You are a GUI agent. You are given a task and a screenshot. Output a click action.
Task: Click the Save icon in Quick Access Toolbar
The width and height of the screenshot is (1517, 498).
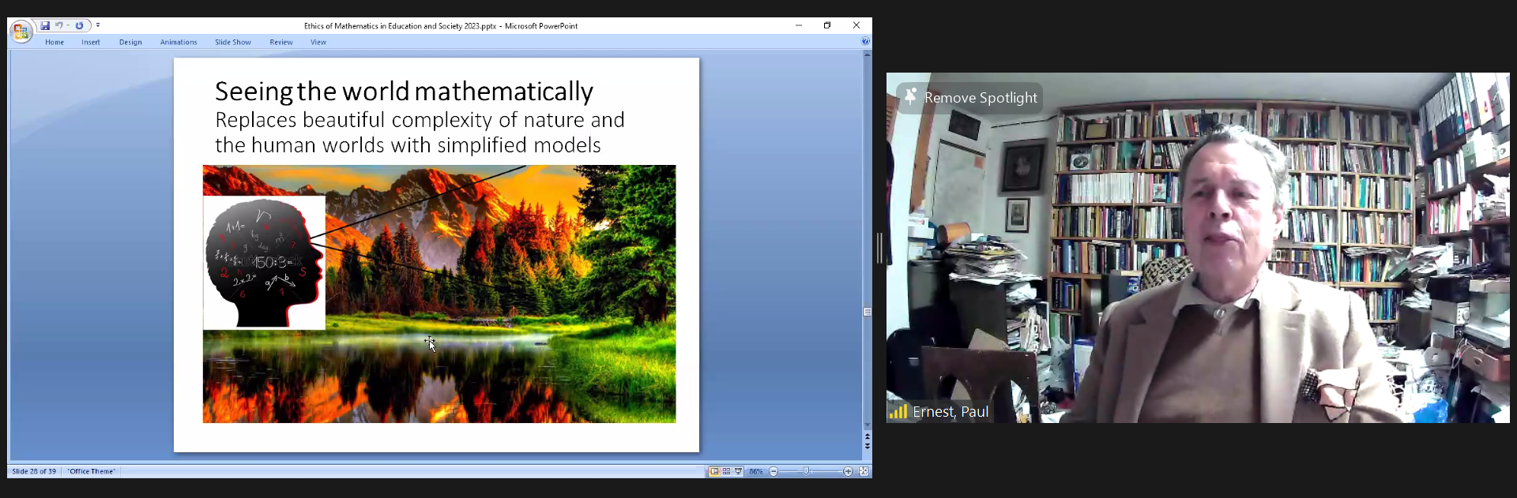pos(45,26)
